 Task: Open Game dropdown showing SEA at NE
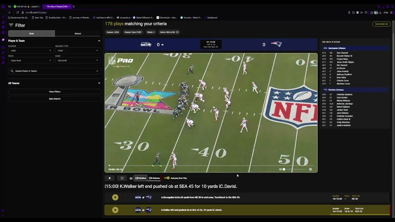(77, 60)
